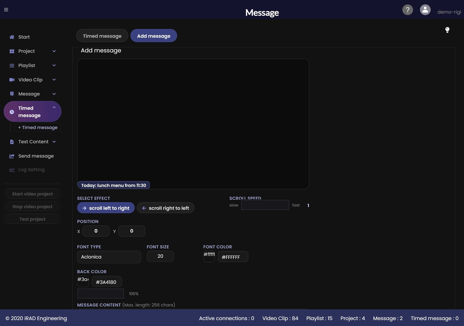464x326 pixels.
Task: Expand the Video Clip submenu chevron
Action: point(54,80)
